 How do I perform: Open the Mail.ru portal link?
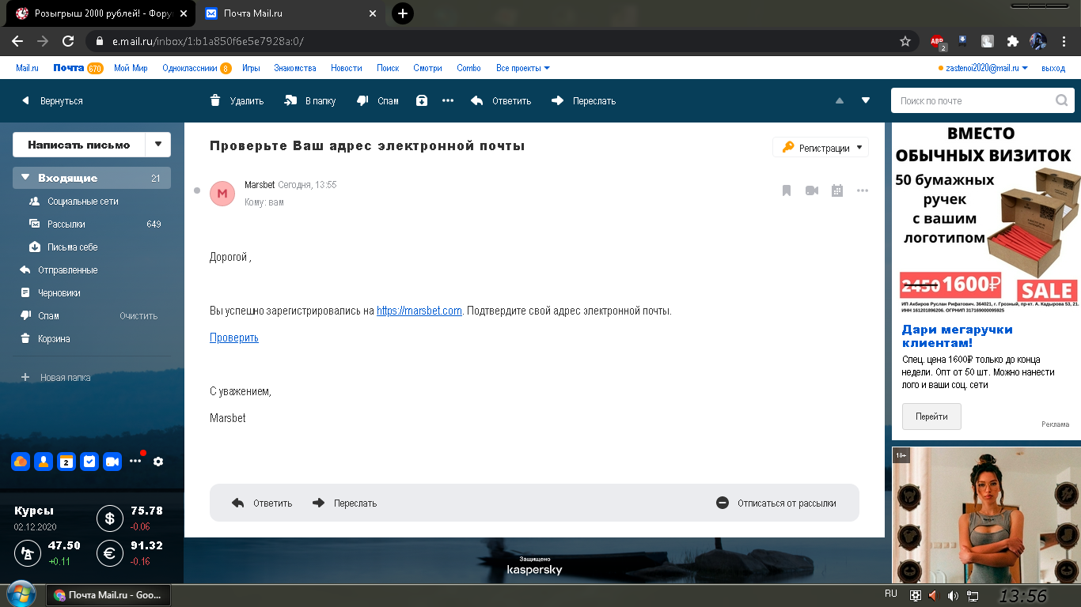tap(27, 68)
